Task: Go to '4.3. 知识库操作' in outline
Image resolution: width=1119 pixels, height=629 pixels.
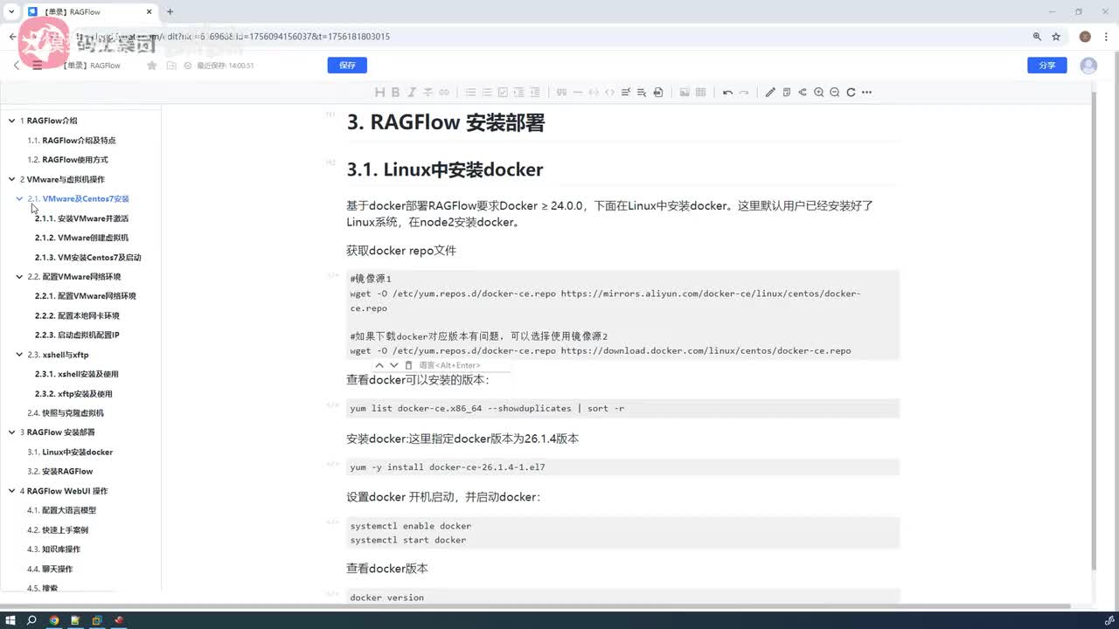Action: tap(53, 549)
